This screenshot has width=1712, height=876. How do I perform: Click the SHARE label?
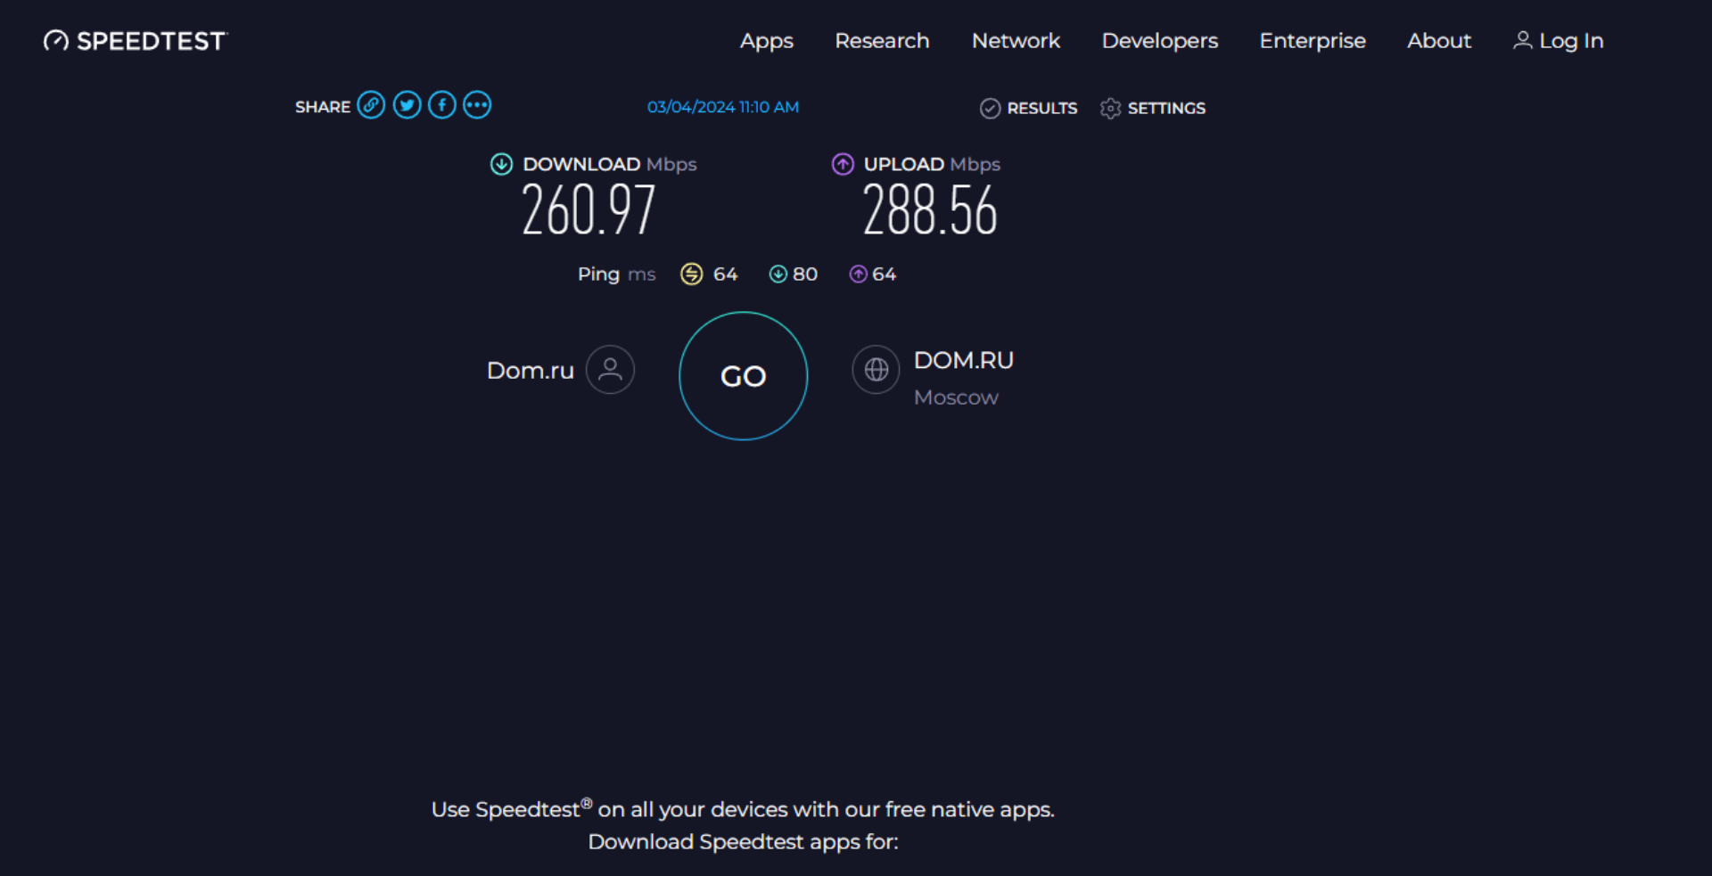pyautogui.click(x=323, y=107)
